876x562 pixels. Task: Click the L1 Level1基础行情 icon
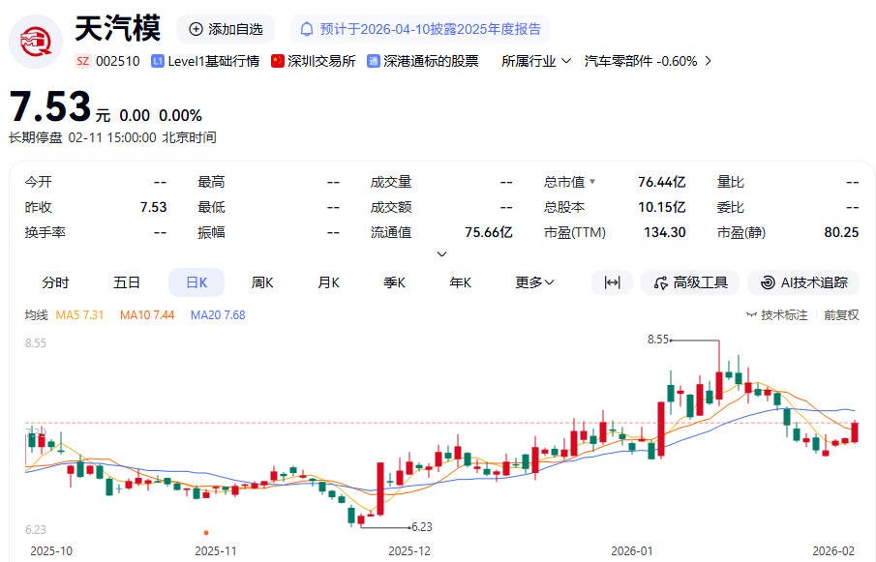[158, 61]
